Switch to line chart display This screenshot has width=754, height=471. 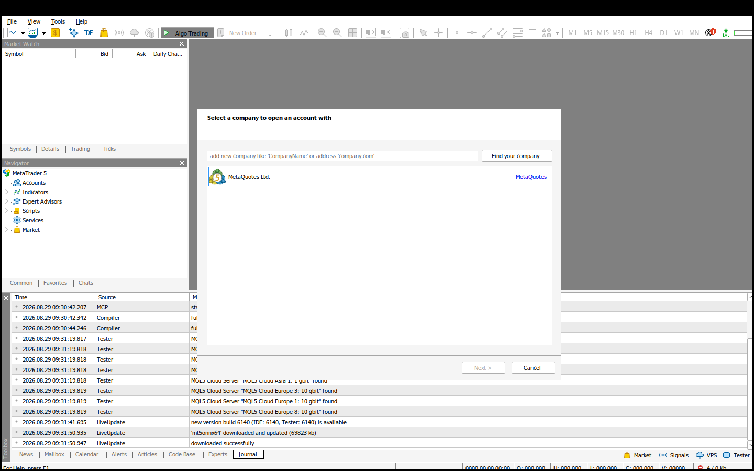pos(304,32)
